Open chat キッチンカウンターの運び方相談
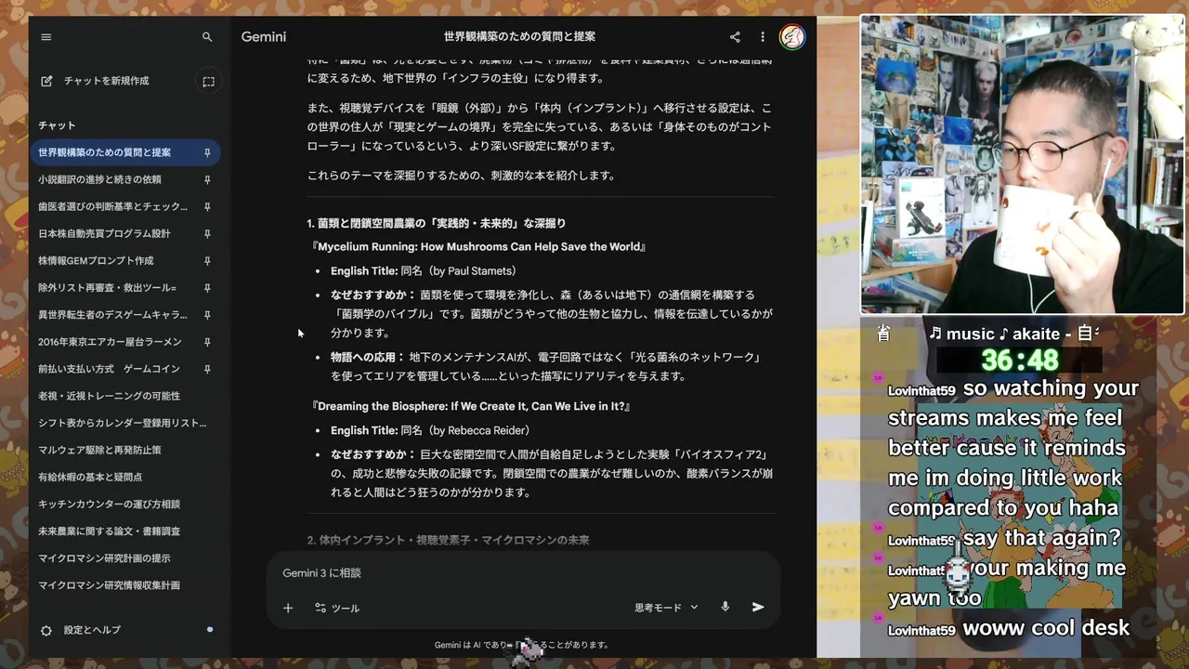Screen dimensions: 1189x669 124,504
